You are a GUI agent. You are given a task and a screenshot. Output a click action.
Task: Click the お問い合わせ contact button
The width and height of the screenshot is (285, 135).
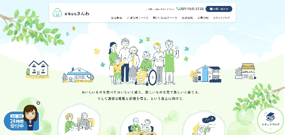click(219, 9)
